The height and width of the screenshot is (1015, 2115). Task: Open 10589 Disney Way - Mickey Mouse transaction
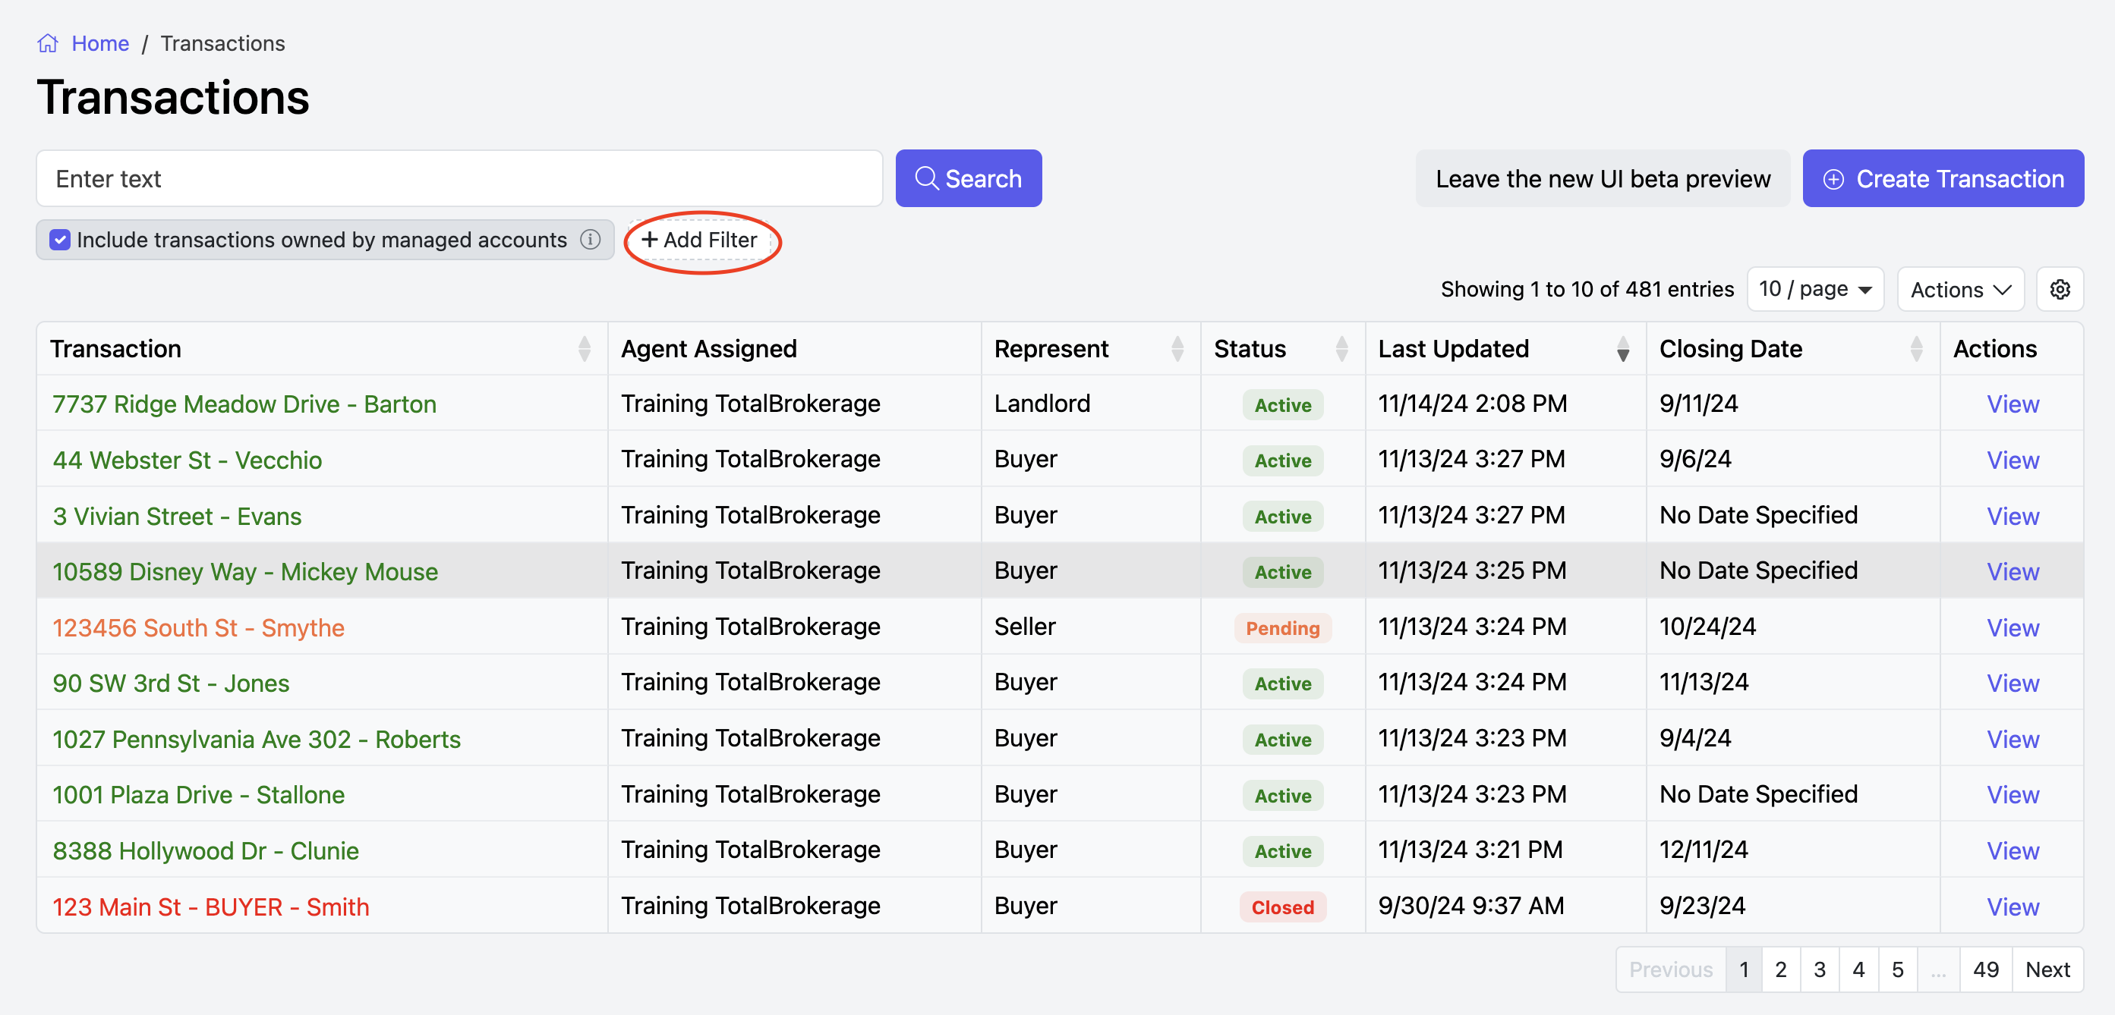(x=244, y=571)
